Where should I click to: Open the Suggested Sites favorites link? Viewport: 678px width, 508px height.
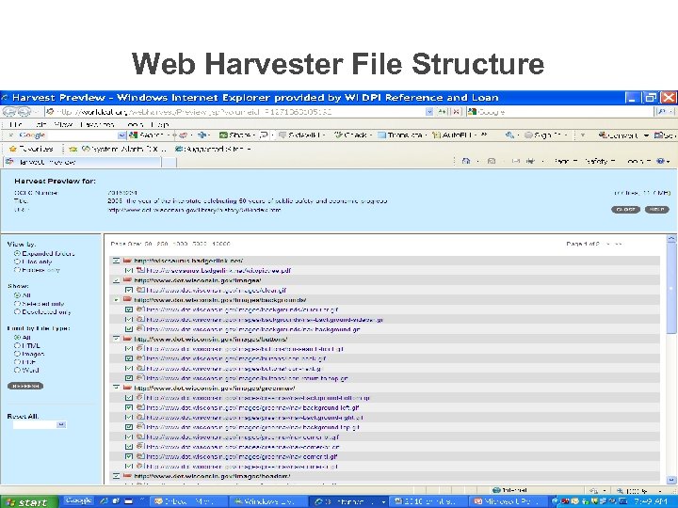click(212, 149)
